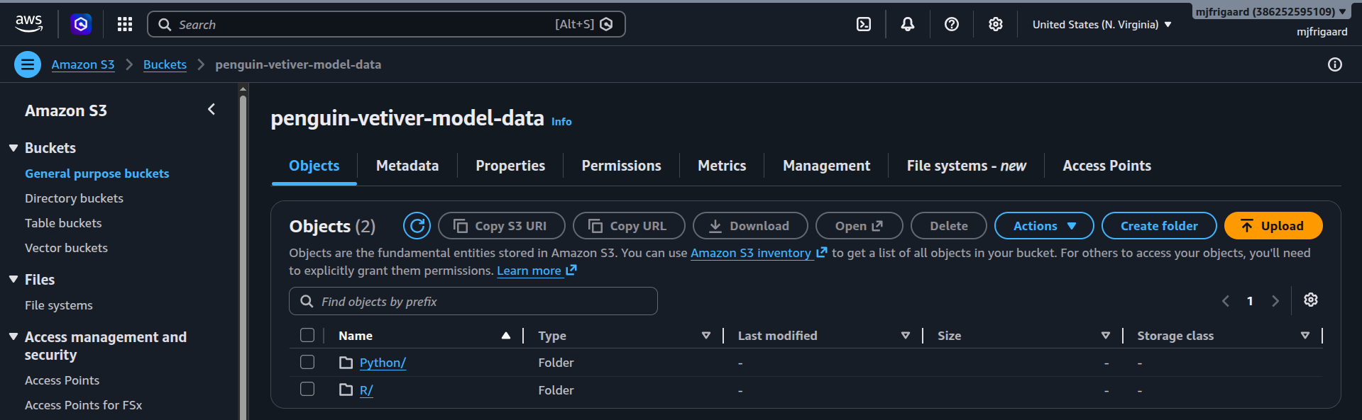Open the AWS home logo
The height and width of the screenshot is (420, 1362).
coord(29,24)
